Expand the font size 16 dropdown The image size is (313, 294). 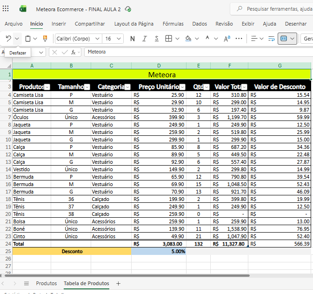pyautogui.click(x=119, y=39)
